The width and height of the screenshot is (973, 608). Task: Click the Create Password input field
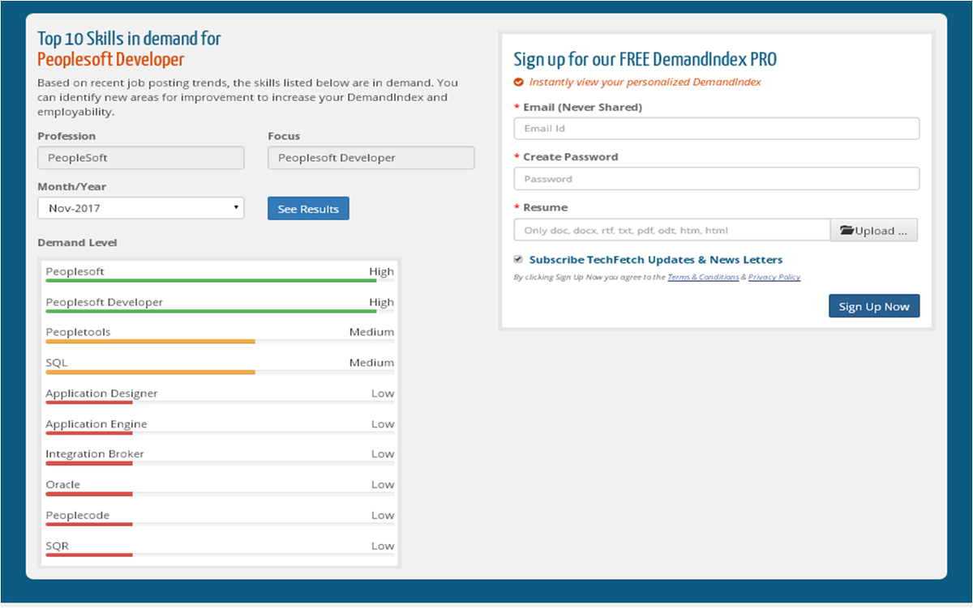tap(717, 179)
